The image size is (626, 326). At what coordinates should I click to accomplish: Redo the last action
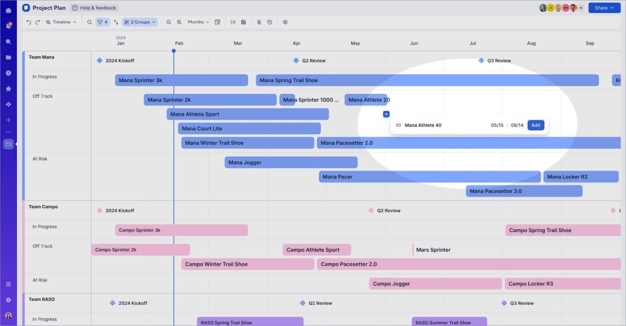(x=38, y=22)
